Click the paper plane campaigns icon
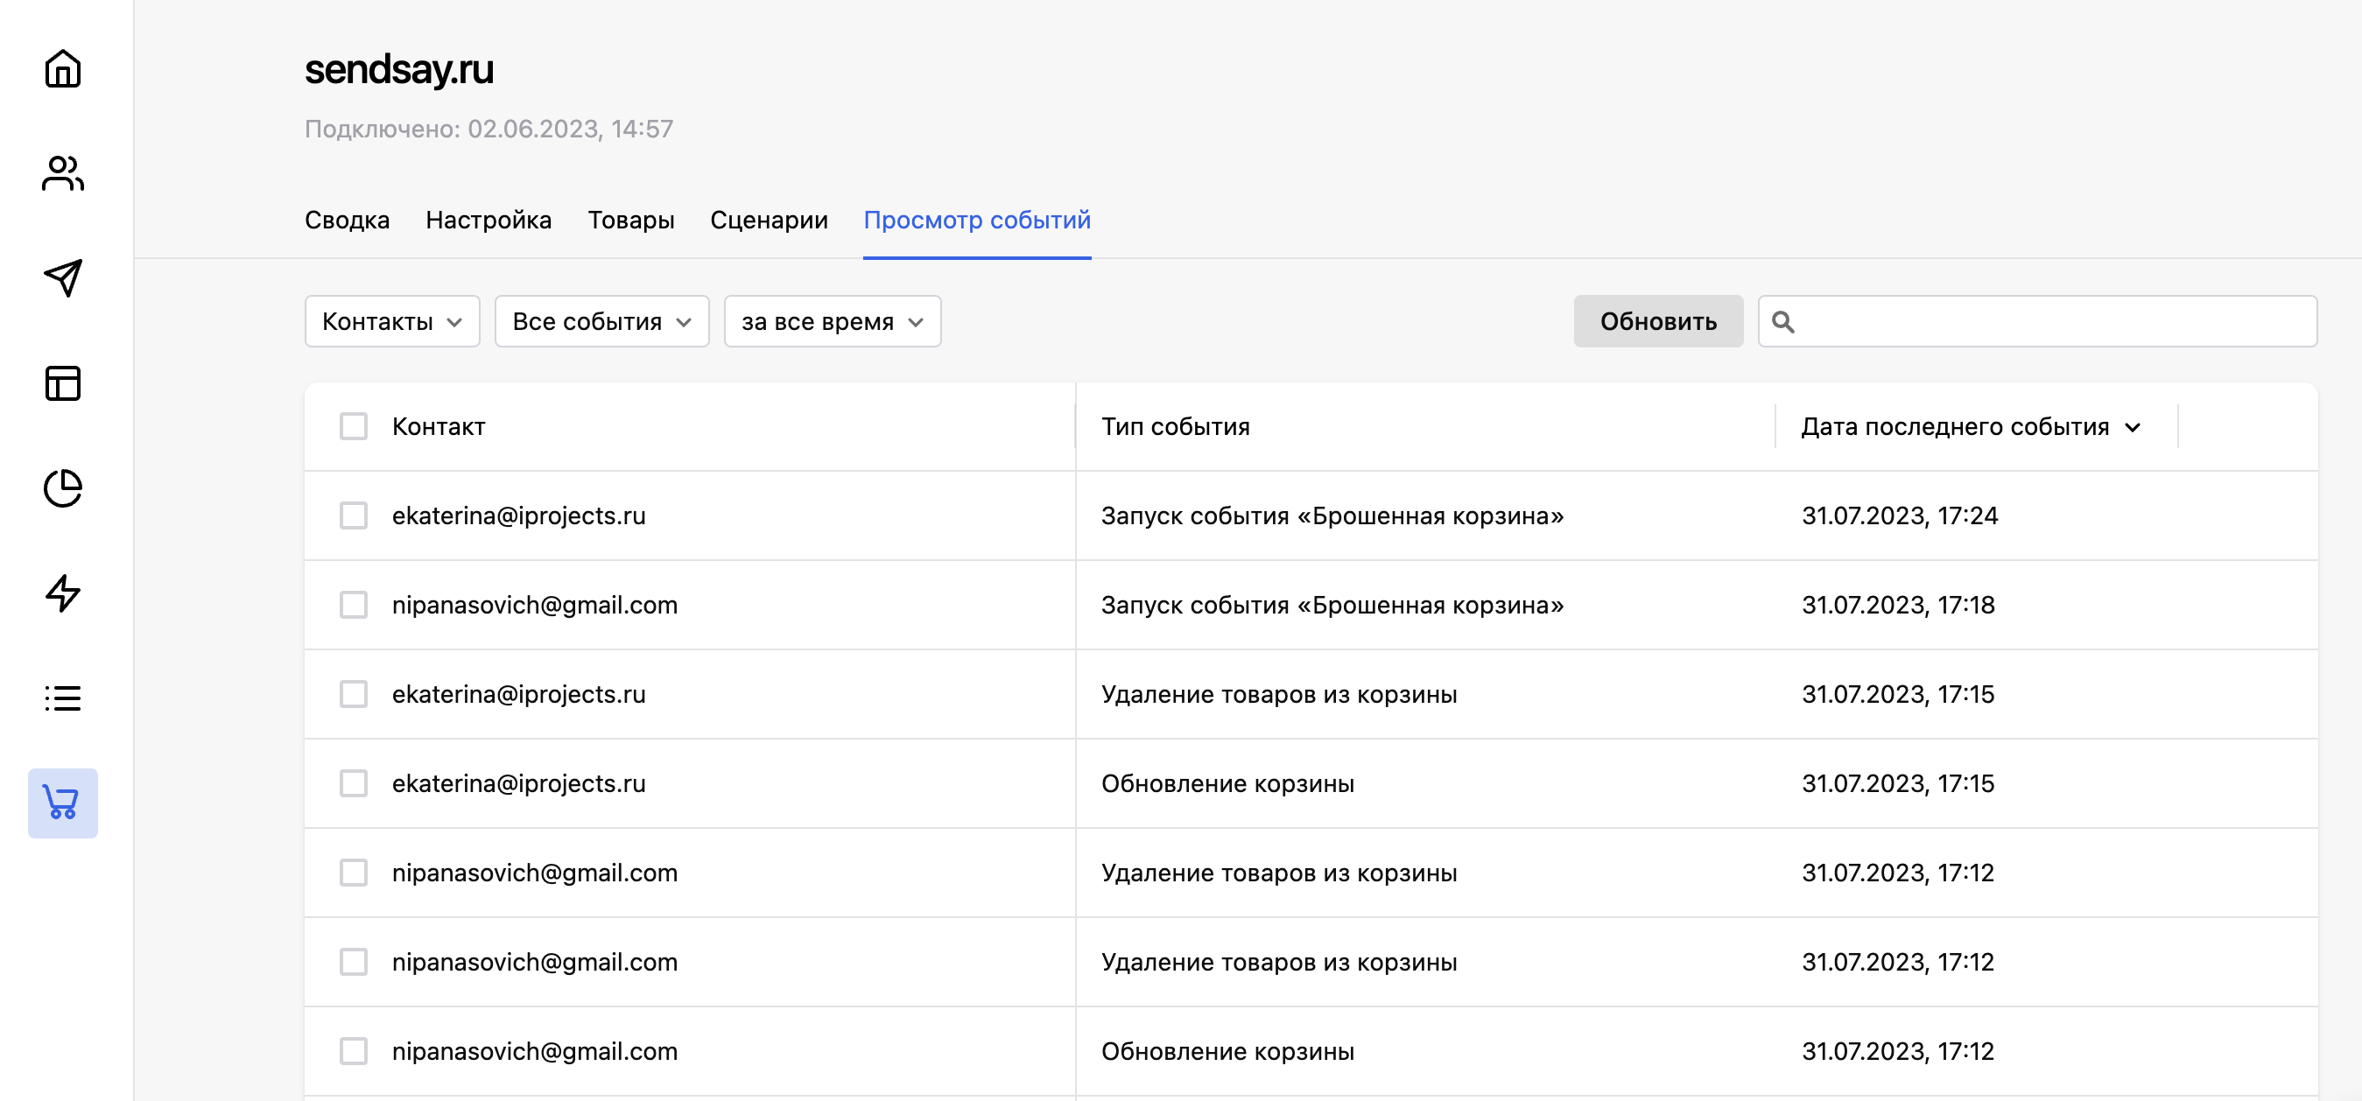 click(62, 277)
